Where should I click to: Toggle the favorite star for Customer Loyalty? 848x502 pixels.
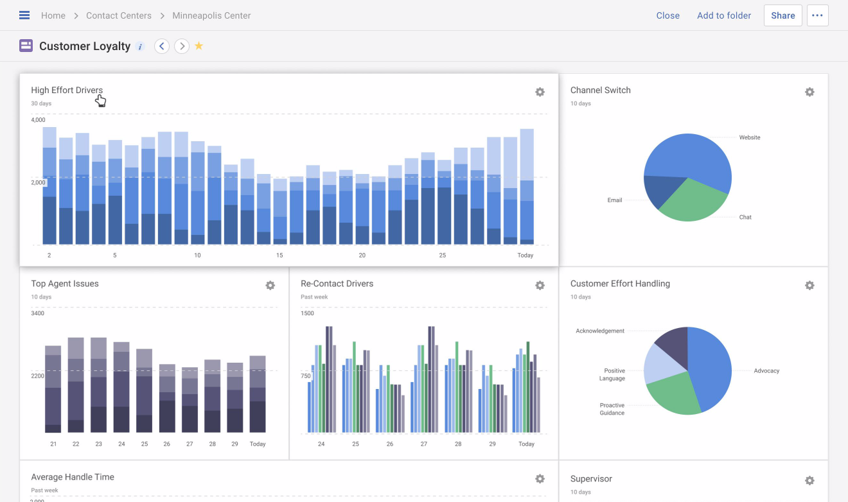pyautogui.click(x=199, y=46)
